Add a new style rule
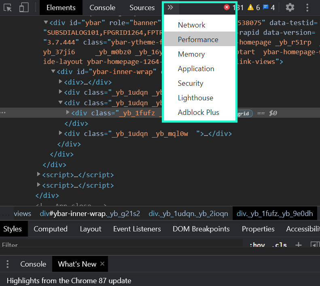 pos(299,244)
